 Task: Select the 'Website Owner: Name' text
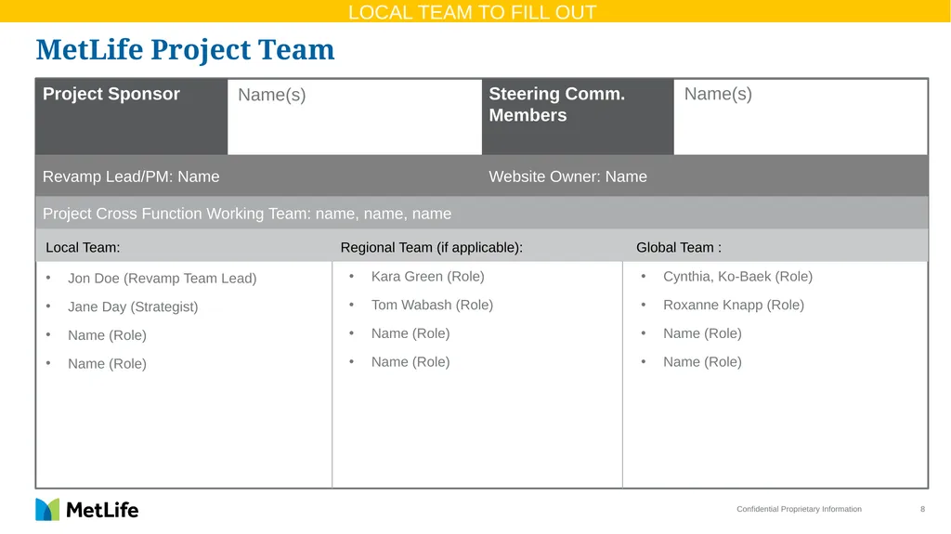pos(567,176)
